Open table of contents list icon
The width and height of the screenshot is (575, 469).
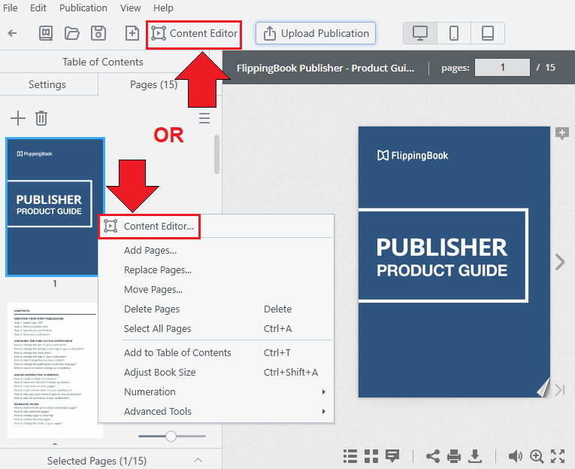click(350, 456)
